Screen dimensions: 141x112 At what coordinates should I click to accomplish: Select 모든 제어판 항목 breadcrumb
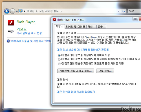point(49,11)
